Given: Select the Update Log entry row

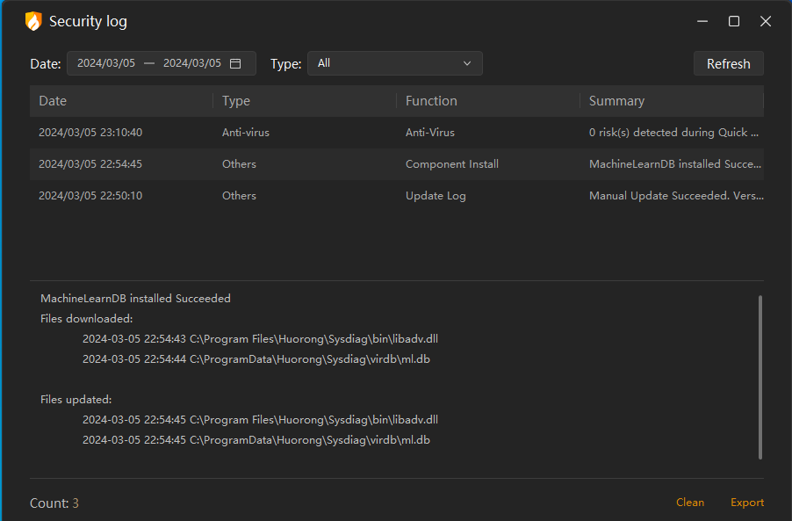Looking at the screenshot, I should pos(396,196).
